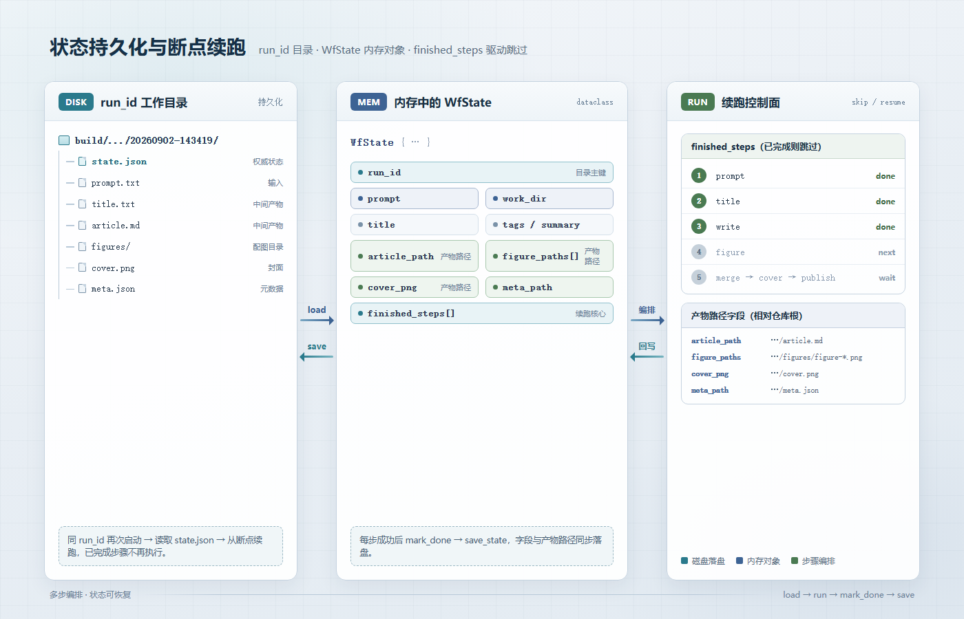The width and height of the screenshot is (964, 619).
Task: Select the tags / summary field chip
Action: coord(549,225)
